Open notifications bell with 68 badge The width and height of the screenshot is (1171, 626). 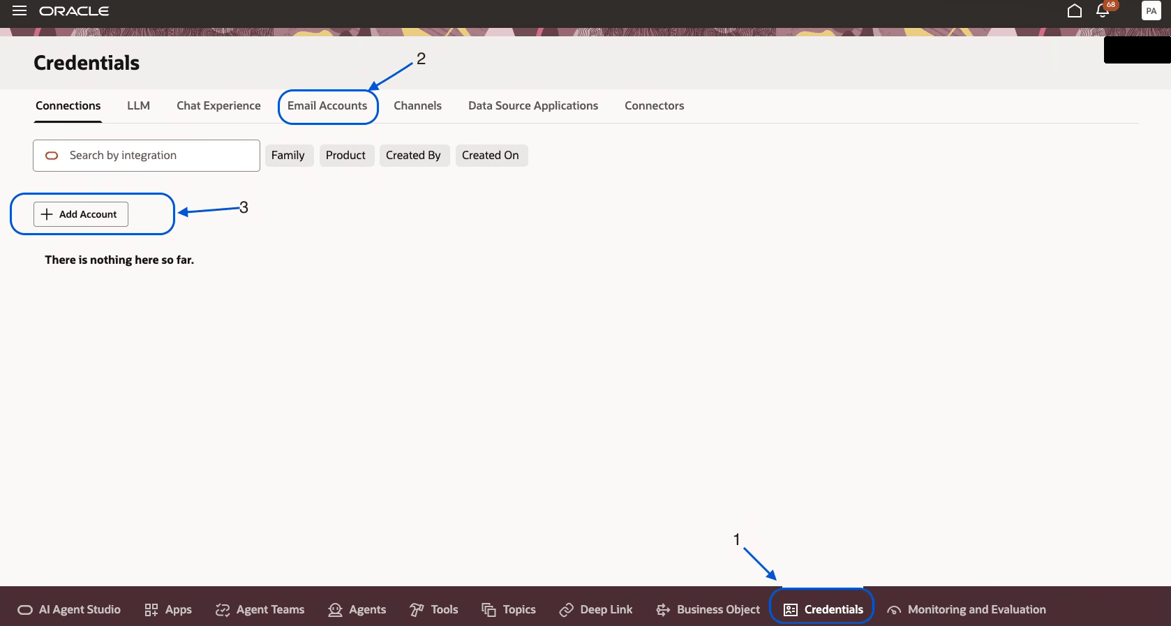pyautogui.click(x=1104, y=10)
